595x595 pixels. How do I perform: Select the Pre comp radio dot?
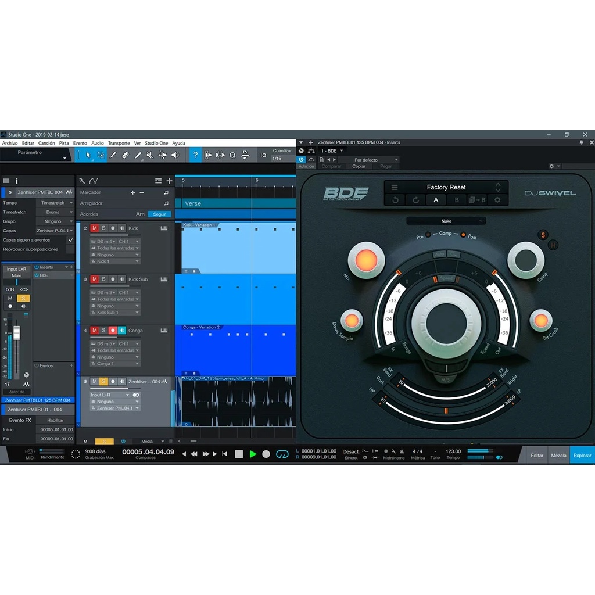coord(428,235)
